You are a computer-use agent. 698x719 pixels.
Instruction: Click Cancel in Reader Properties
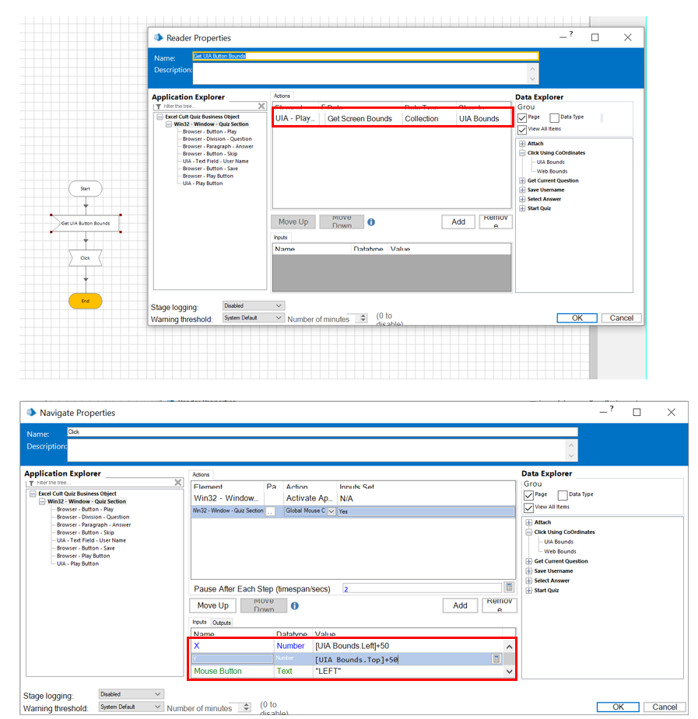[622, 318]
